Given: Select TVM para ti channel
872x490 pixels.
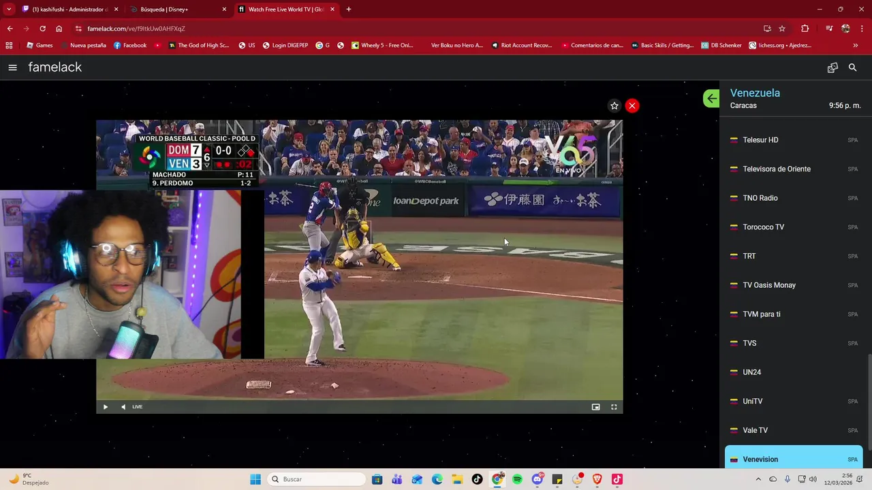Looking at the screenshot, I should click(794, 314).
